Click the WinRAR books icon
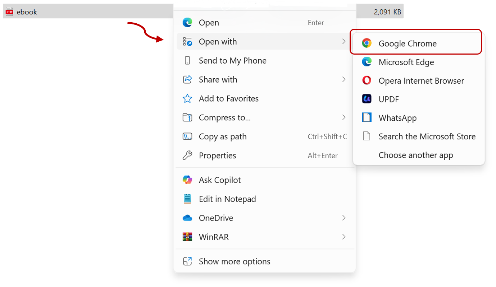The height and width of the screenshot is (287, 496). (187, 237)
